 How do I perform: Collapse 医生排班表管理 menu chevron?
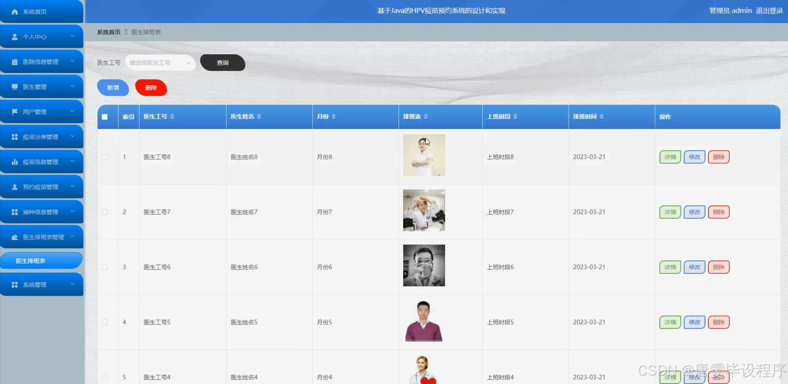pos(73,236)
